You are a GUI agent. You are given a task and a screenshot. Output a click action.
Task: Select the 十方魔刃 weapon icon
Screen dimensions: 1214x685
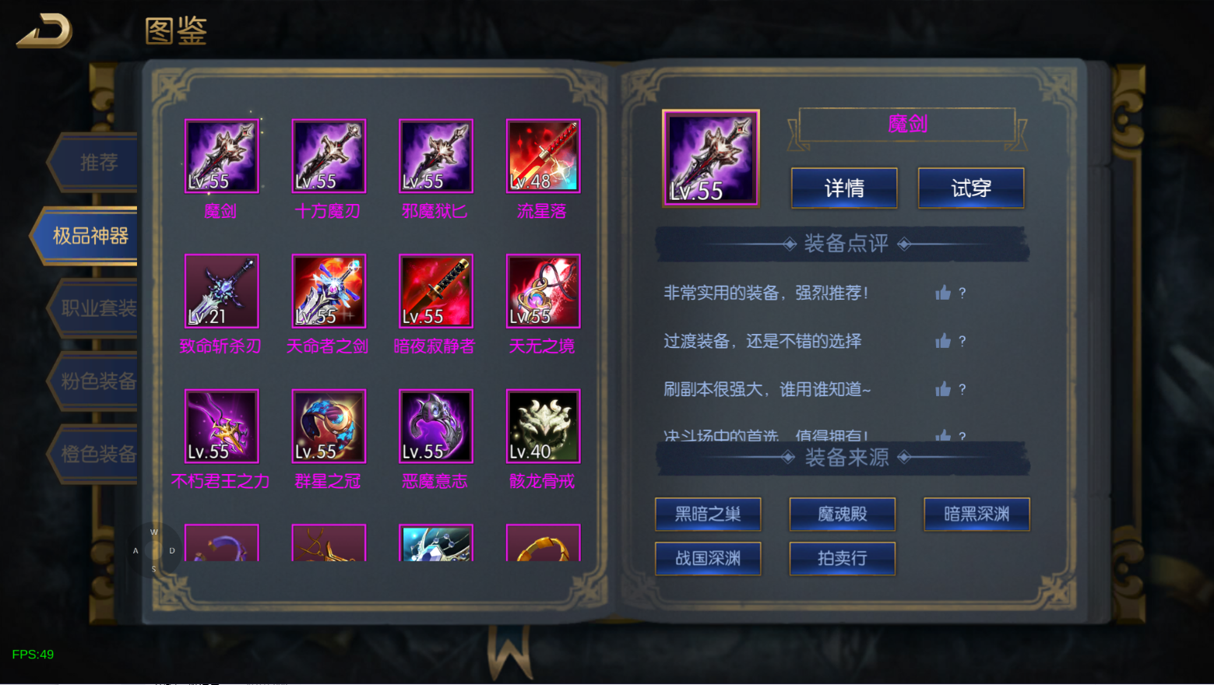pyautogui.click(x=329, y=156)
